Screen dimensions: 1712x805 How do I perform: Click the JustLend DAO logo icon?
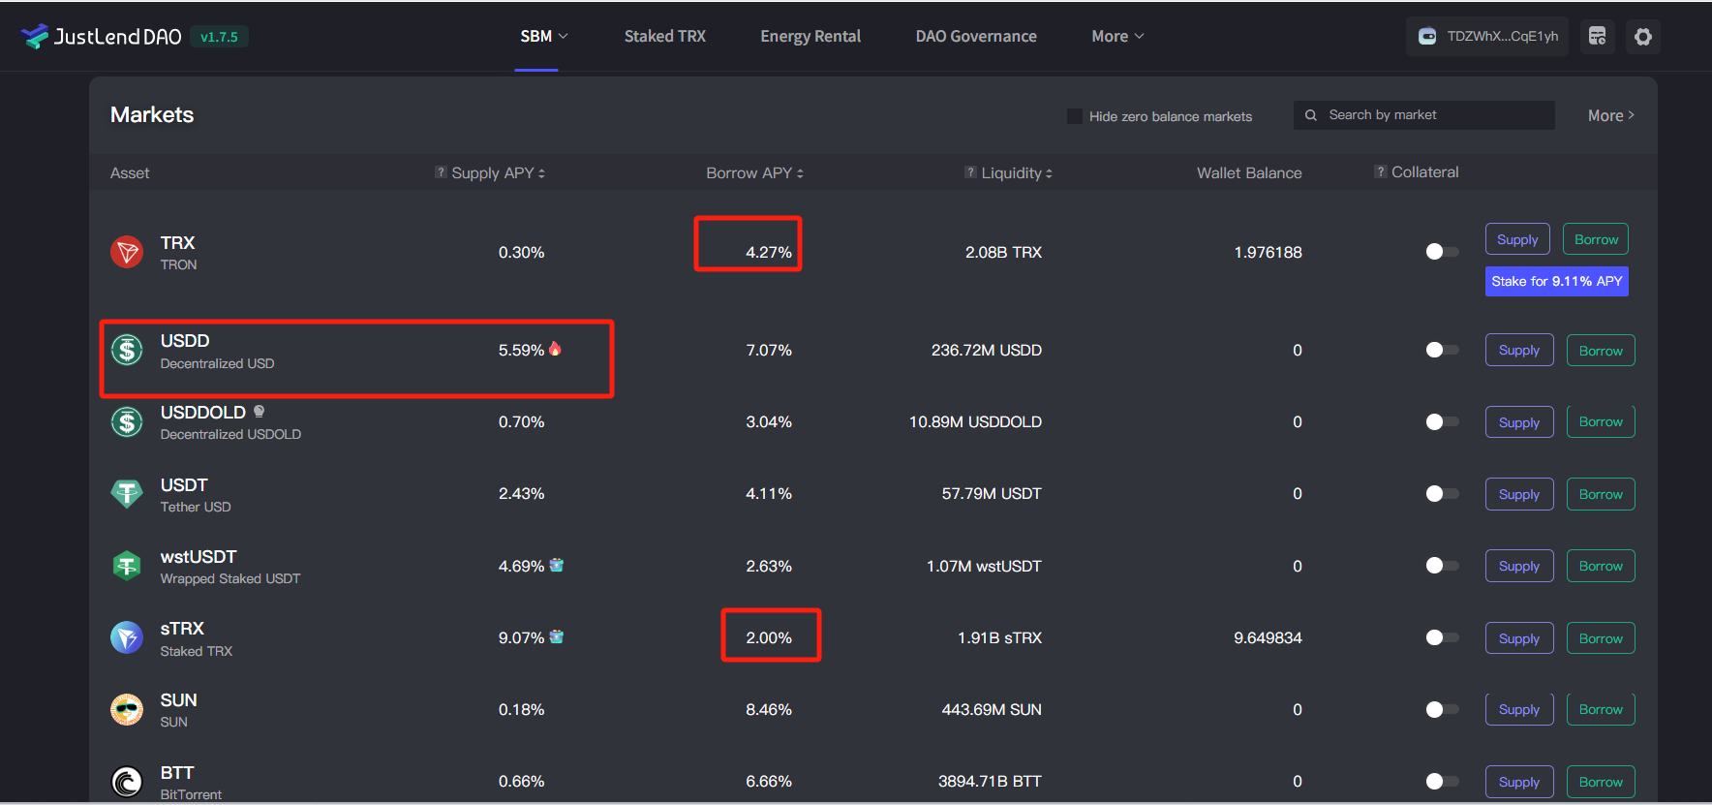(x=35, y=37)
